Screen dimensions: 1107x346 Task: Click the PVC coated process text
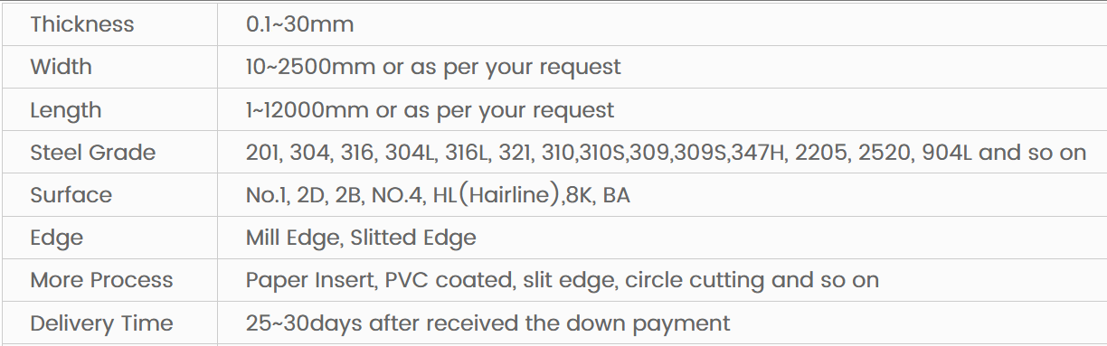coord(449,280)
